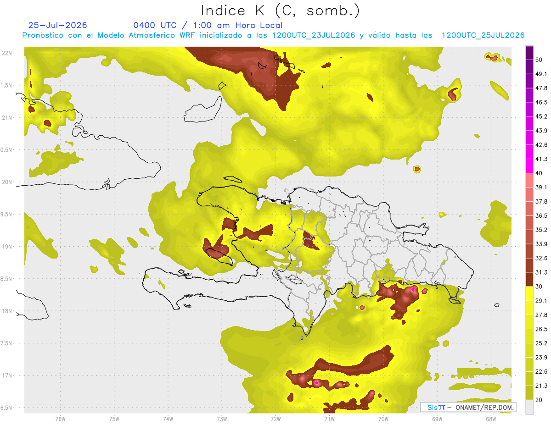
Task: Click the '39.1' value on the color scale
Action: 542,187
